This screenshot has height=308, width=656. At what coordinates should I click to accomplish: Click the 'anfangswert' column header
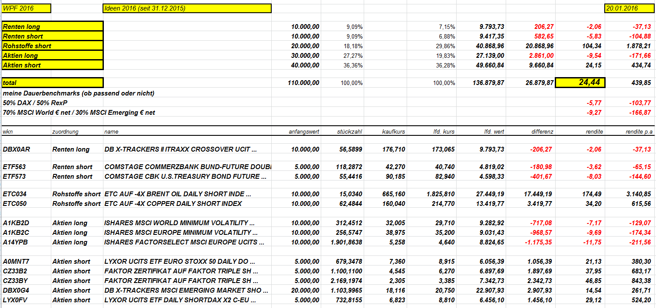point(304,131)
